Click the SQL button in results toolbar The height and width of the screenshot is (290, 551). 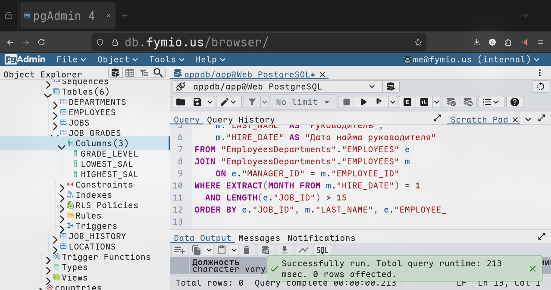point(322,250)
